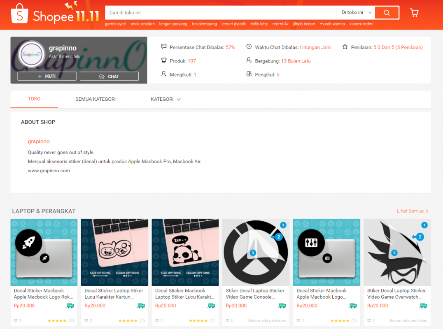Like the Lucu Karakter Kartun sticker product
The width and height of the screenshot is (443, 329).
(x=86, y=320)
